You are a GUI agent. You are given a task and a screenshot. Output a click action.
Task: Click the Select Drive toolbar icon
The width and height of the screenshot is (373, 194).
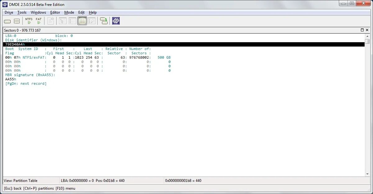[7, 21]
